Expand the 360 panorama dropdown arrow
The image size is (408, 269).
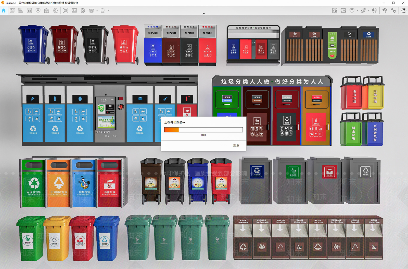pyautogui.click(x=97, y=10)
